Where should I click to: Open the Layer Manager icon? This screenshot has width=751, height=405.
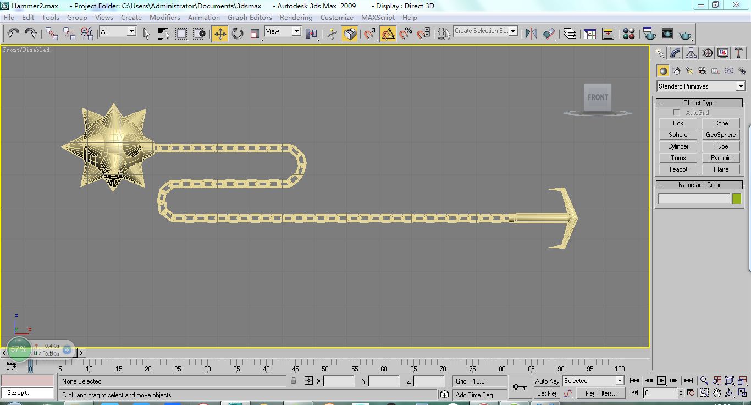coord(570,34)
